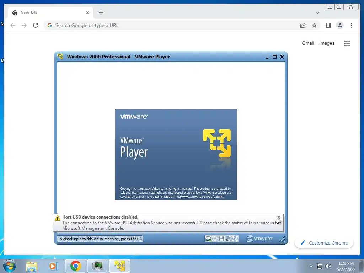The width and height of the screenshot is (364, 273).
Task: Click the Chrome taskbar button
Action: pos(75,266)
